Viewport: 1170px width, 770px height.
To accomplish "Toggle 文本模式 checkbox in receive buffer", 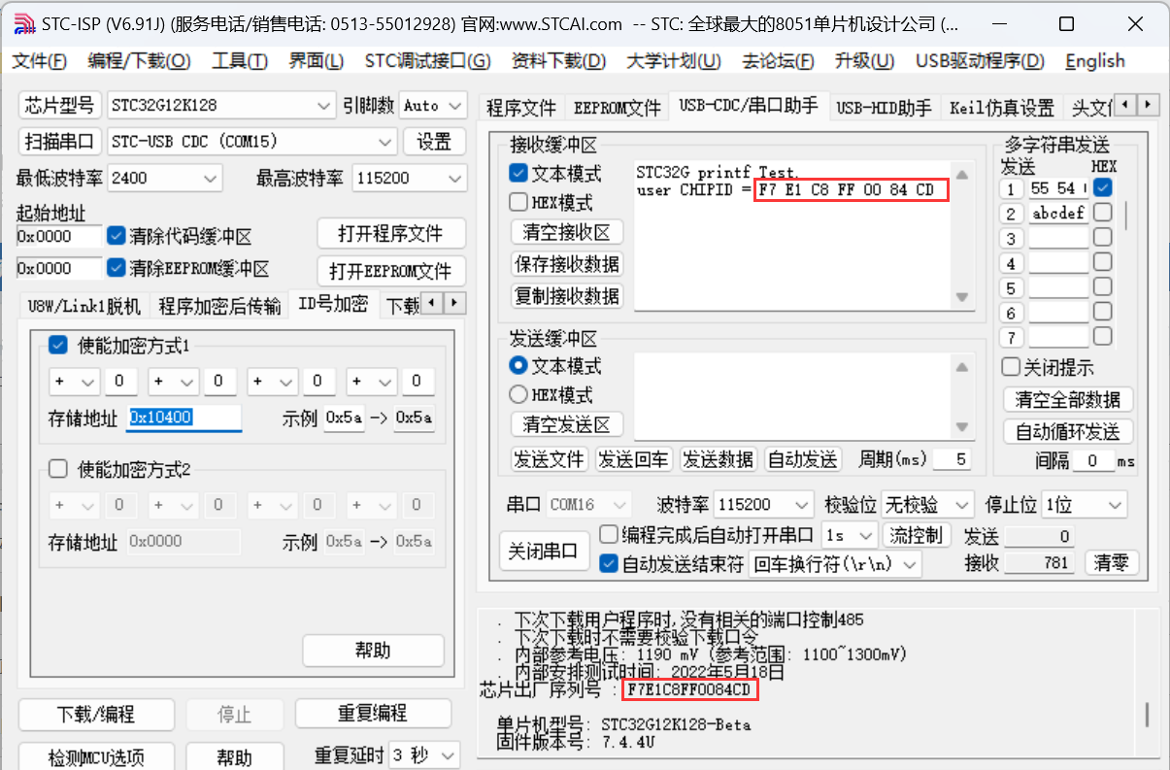I will click(518, 174).
